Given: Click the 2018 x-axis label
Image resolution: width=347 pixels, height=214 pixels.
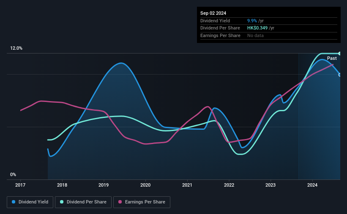Looking at the screenshot, I should click(62, 185).
